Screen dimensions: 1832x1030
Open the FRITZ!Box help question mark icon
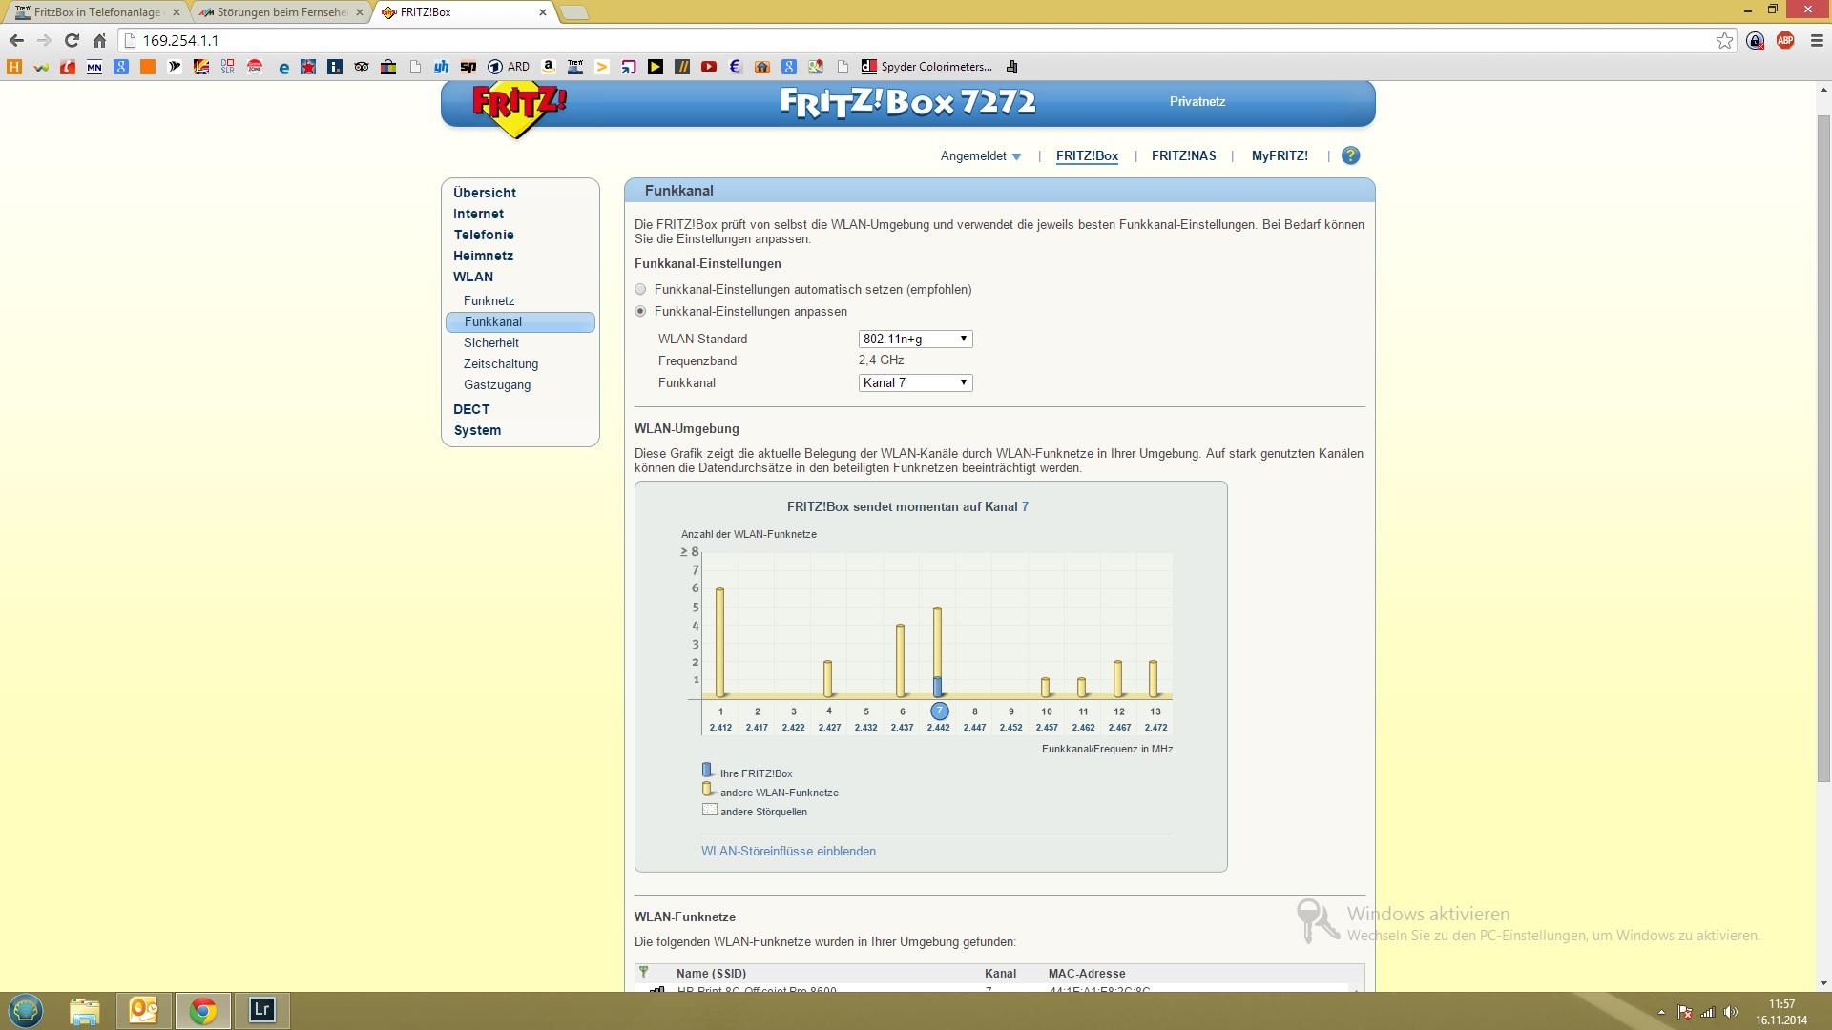point(1350,155)
